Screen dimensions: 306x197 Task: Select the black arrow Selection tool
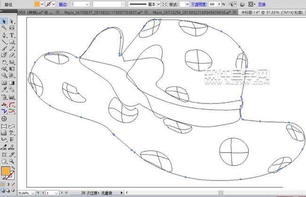4,21
